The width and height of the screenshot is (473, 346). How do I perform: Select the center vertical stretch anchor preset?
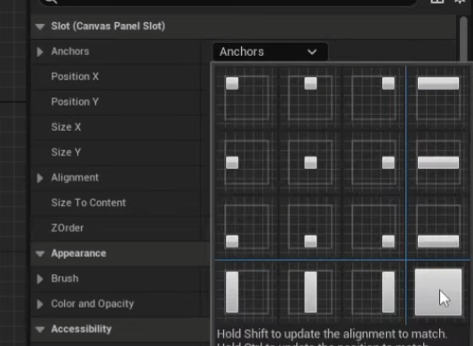click(x=310, y=292)
